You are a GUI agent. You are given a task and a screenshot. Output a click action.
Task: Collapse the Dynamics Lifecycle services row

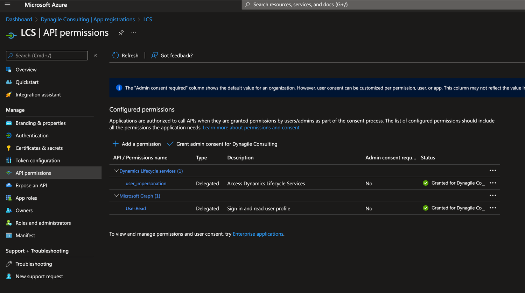(116, 171)
